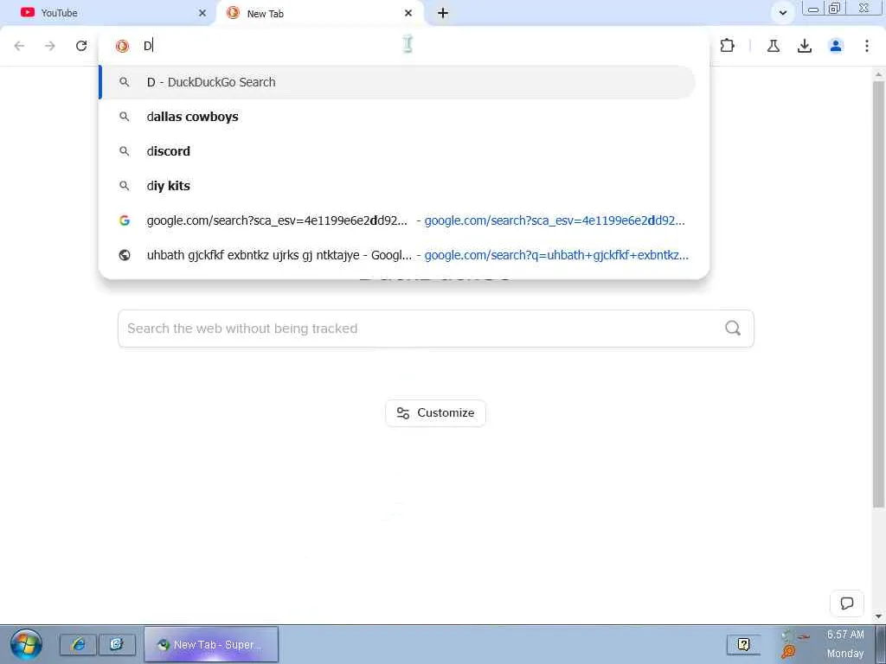Click the DuckDuckGo icon in address bar
Viewport: 886px width, 664px height.
point(122,46)
